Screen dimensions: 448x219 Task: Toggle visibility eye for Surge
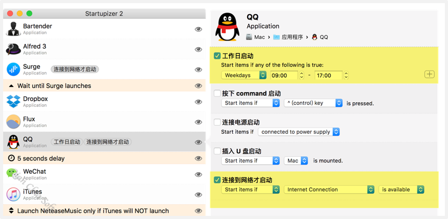point(198,69)
